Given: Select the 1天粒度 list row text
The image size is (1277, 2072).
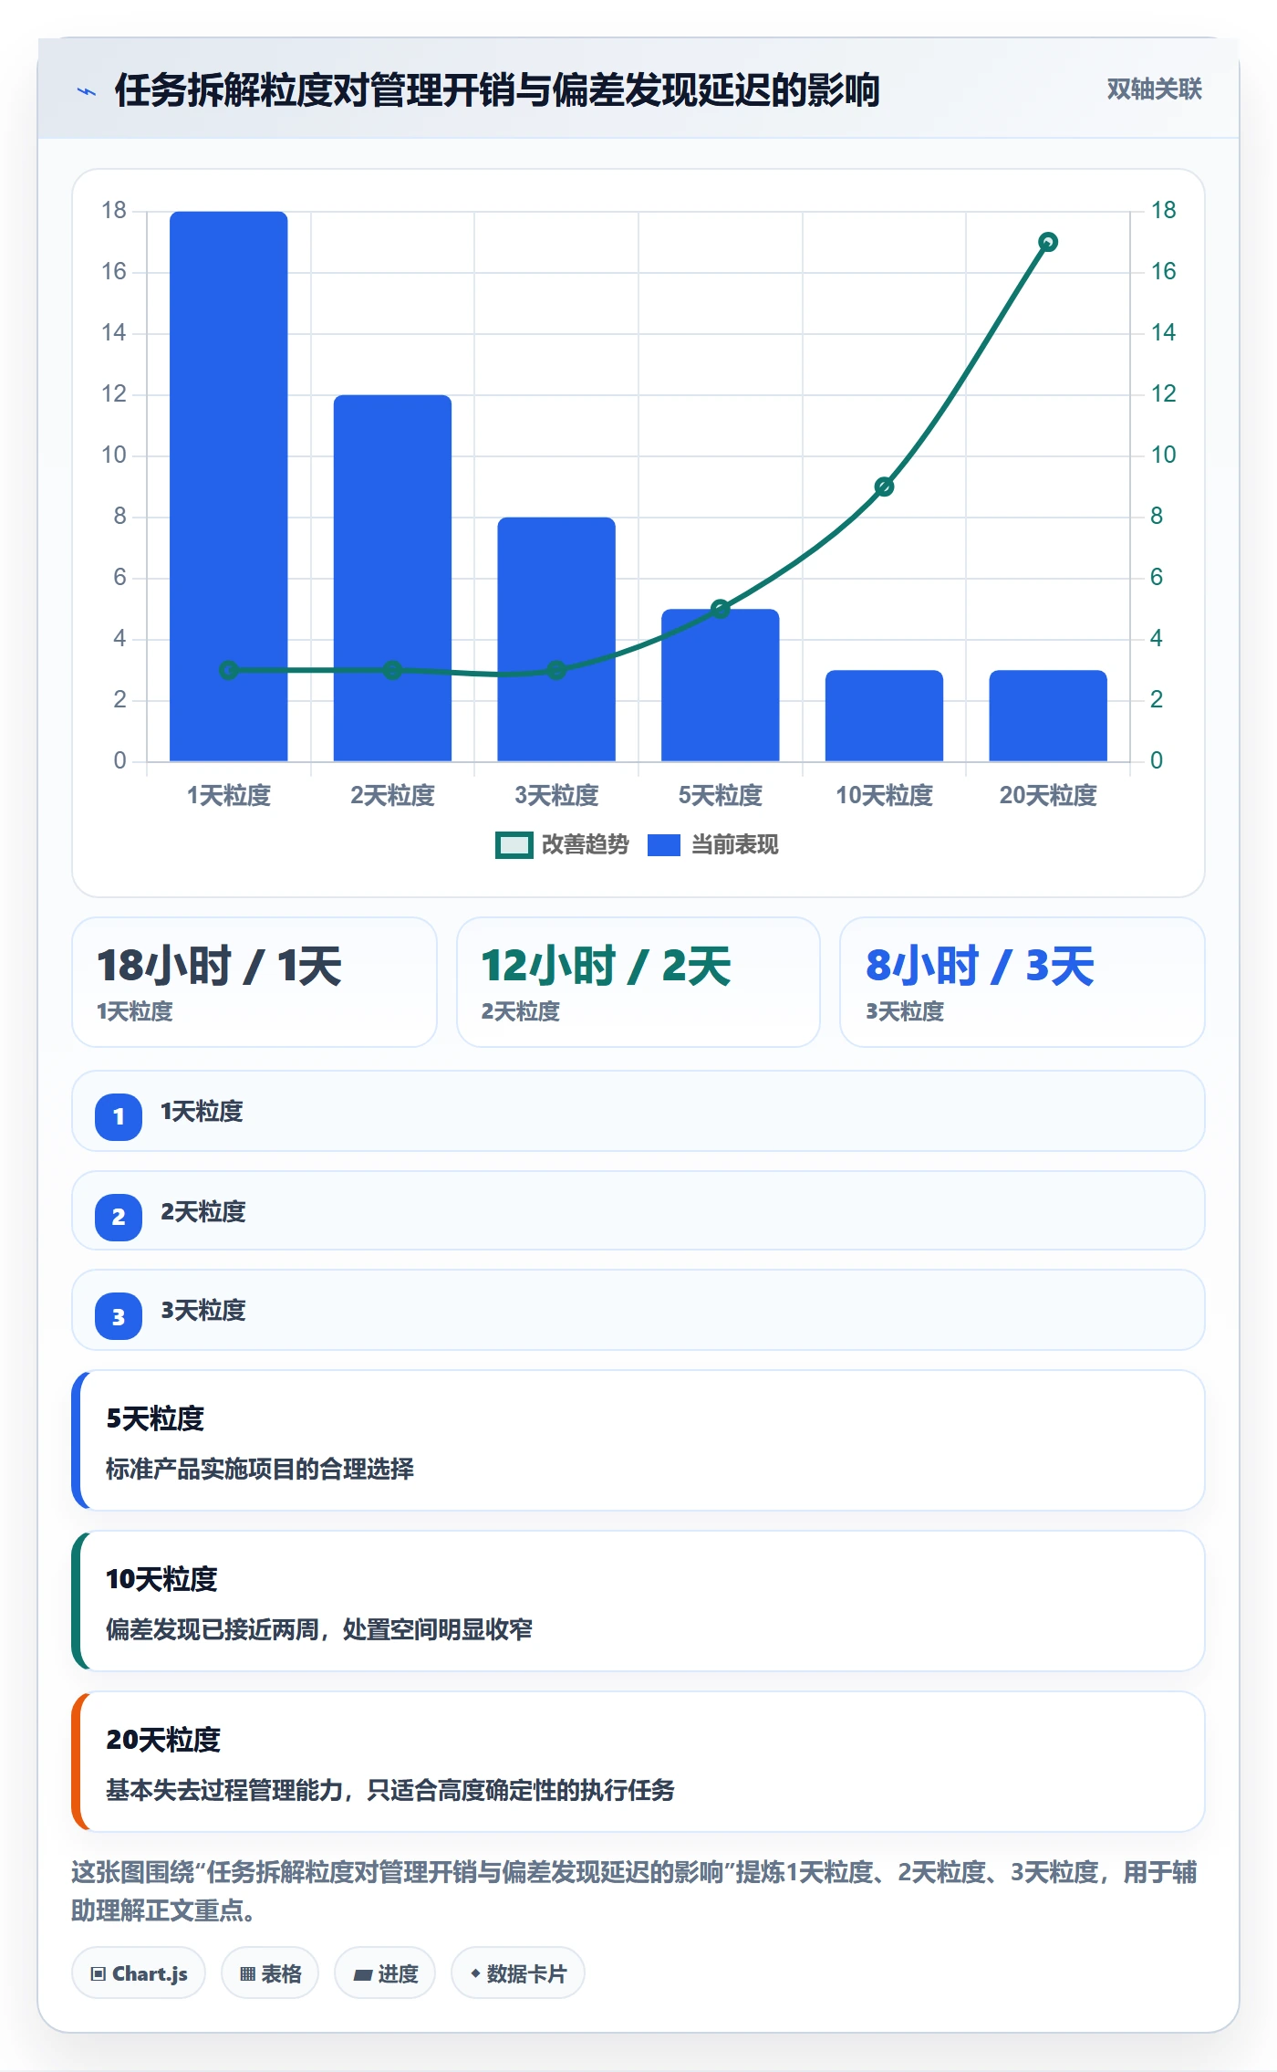Looking at the screenshot, I should 202,1112.
